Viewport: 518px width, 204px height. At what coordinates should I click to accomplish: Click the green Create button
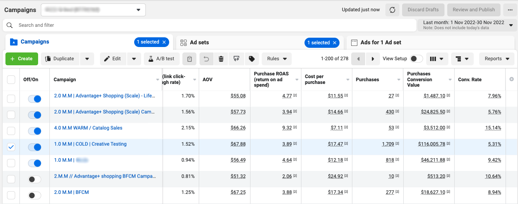coord(21,59)
